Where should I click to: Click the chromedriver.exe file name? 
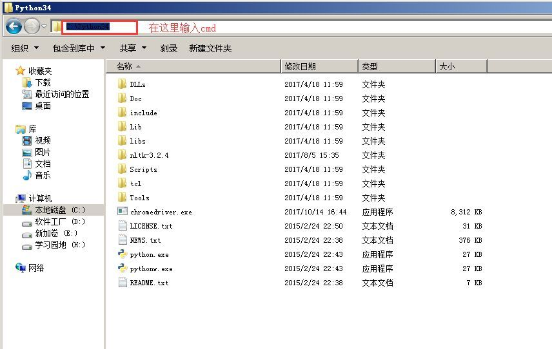click(x=161, y=212)
